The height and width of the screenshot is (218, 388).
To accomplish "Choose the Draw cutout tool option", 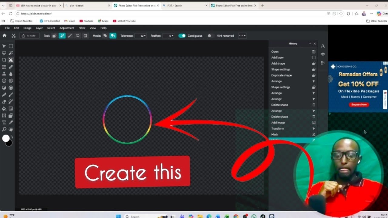I will (70, 36).
